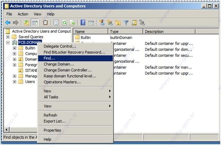Click 'Default container for dom...' description
The width and height of the screenshot is (221, 145).
click(x=168, y=49)
